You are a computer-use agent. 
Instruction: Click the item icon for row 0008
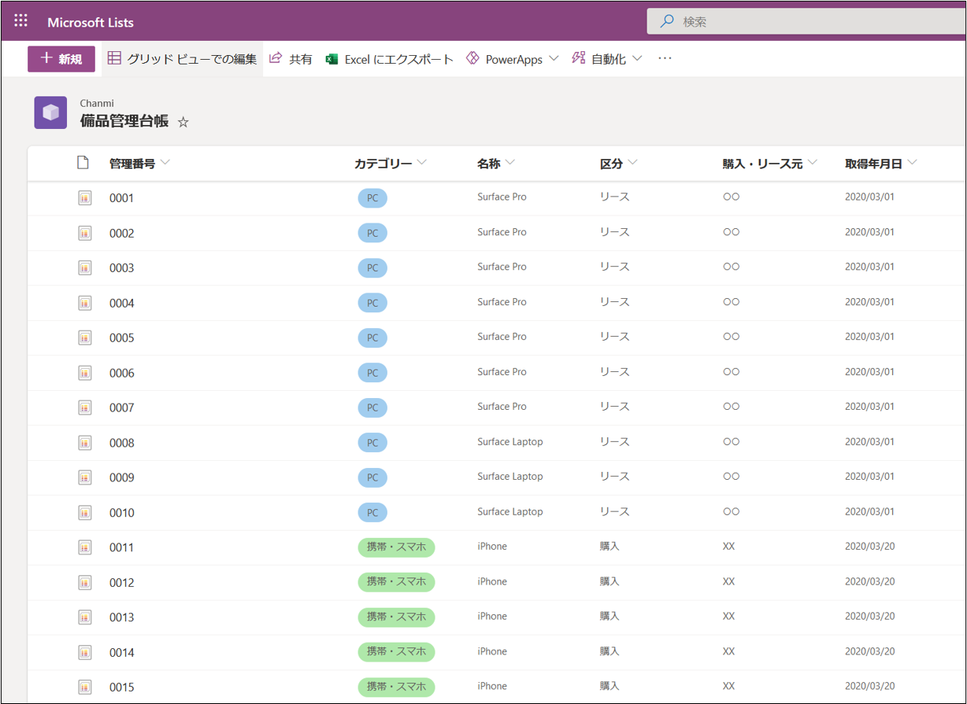[x=85, y=443]
